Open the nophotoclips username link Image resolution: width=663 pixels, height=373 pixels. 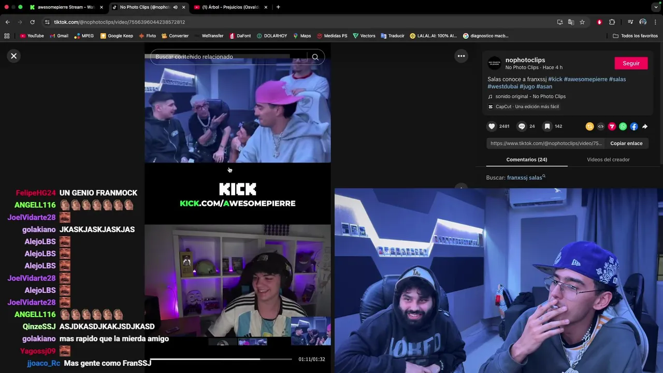pyautogui.click(x=525, y=60)
